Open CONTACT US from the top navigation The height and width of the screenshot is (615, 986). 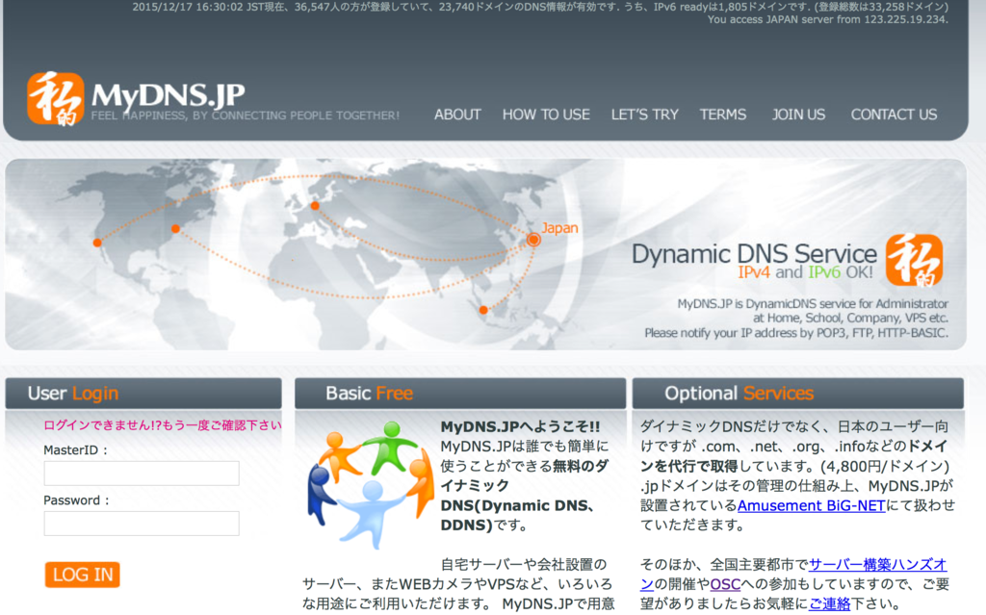coord(894,115)
